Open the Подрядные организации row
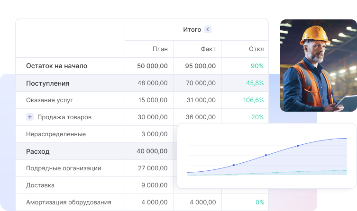Viewport: 357px width, 211px height. coord(64,168)
